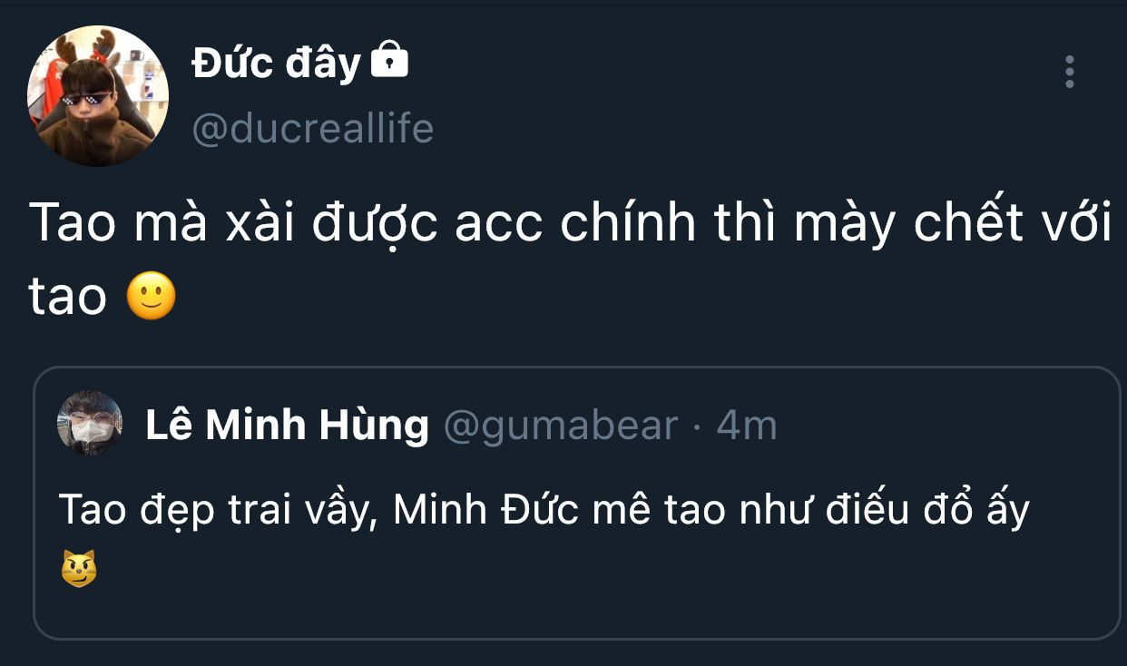Click the word "tao" beside the smiley
This screenshot has height=666, width=1127.
pos(68,297)
